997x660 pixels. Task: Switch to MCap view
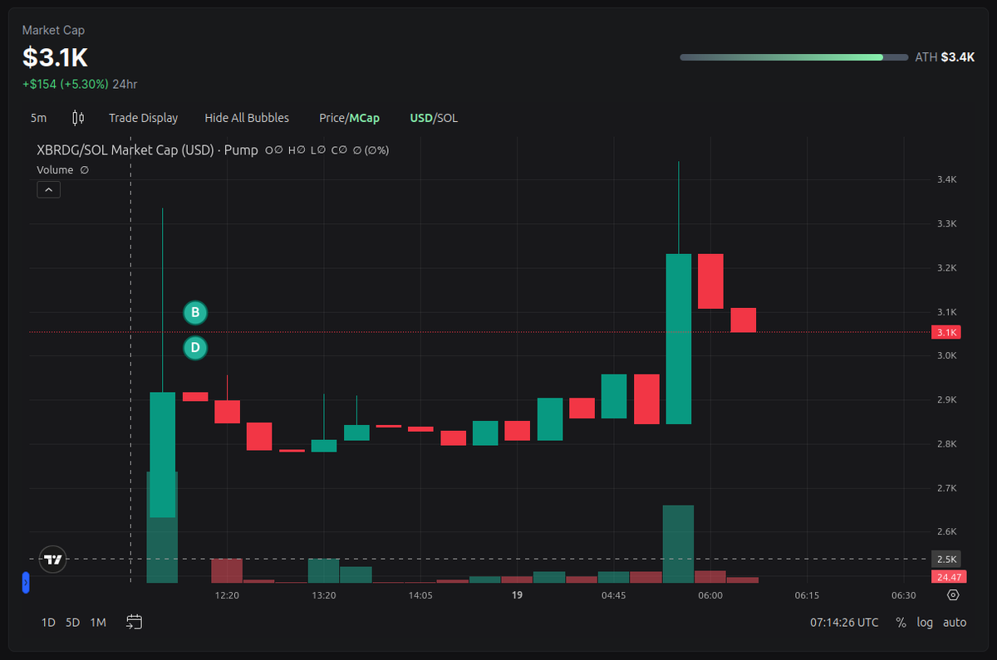coord(365,118)
